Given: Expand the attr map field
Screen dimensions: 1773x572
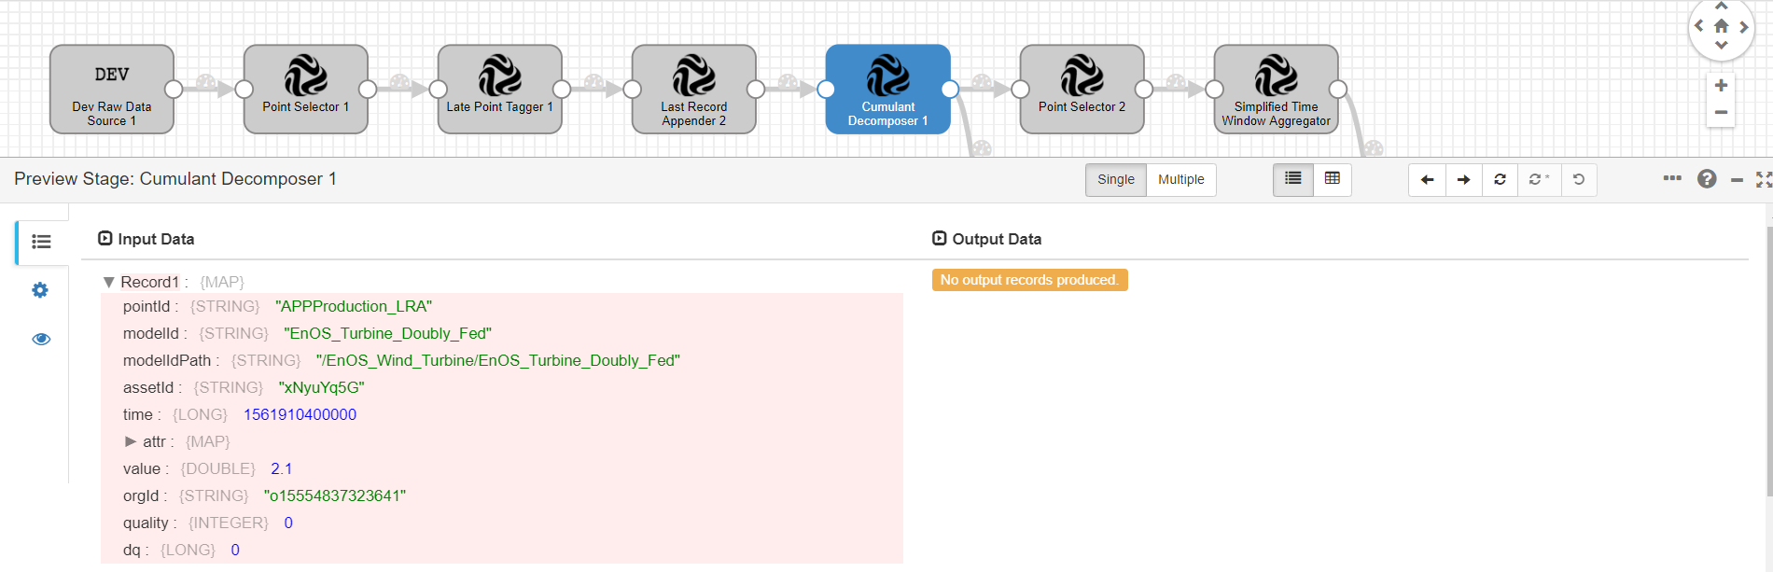Looking at the screenshot, I should pyautogui.click(x=131, y=441).
